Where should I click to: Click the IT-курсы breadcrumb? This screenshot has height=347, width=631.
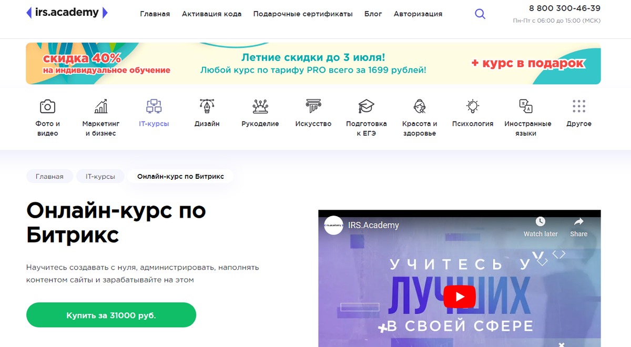pyautogui.click(x=100, y=177)
